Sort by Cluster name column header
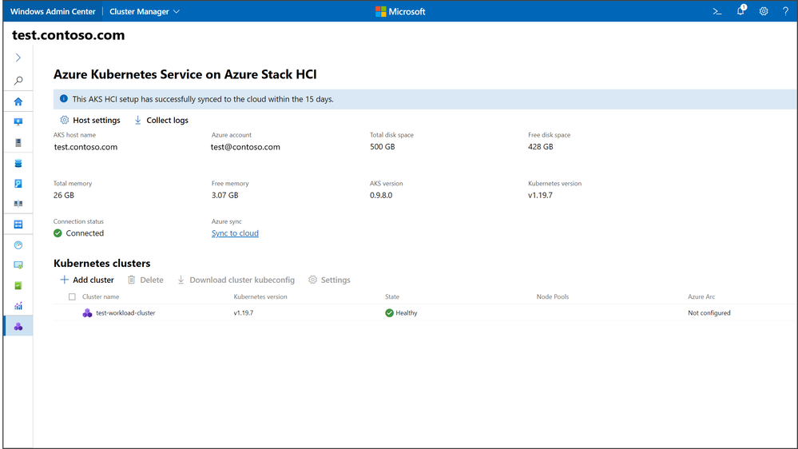The height and width of the screenshot is (449, 798). tap(101, 297)
